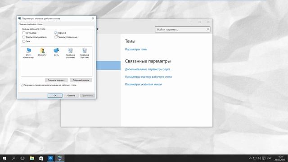This screenshot has width=288, height=162.
Task: Open Параметры значков рабочего стола link
Action: coord(148,77)
